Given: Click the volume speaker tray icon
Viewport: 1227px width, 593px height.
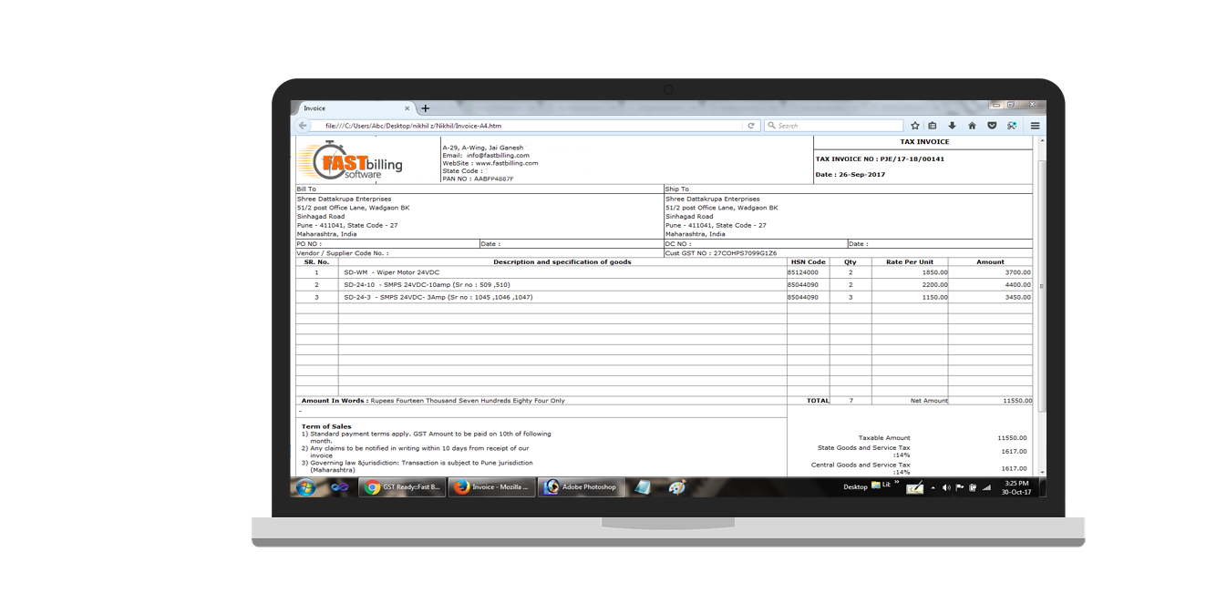Looking at the screenshot, I should click(946, 488).
